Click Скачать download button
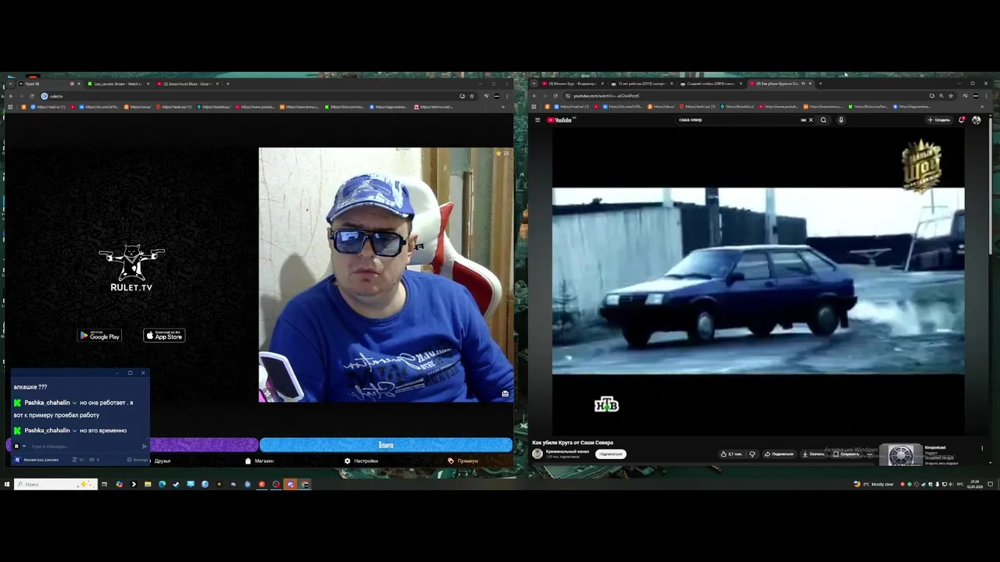Viewport: 1000px width, 562px height. pos(814,454)
